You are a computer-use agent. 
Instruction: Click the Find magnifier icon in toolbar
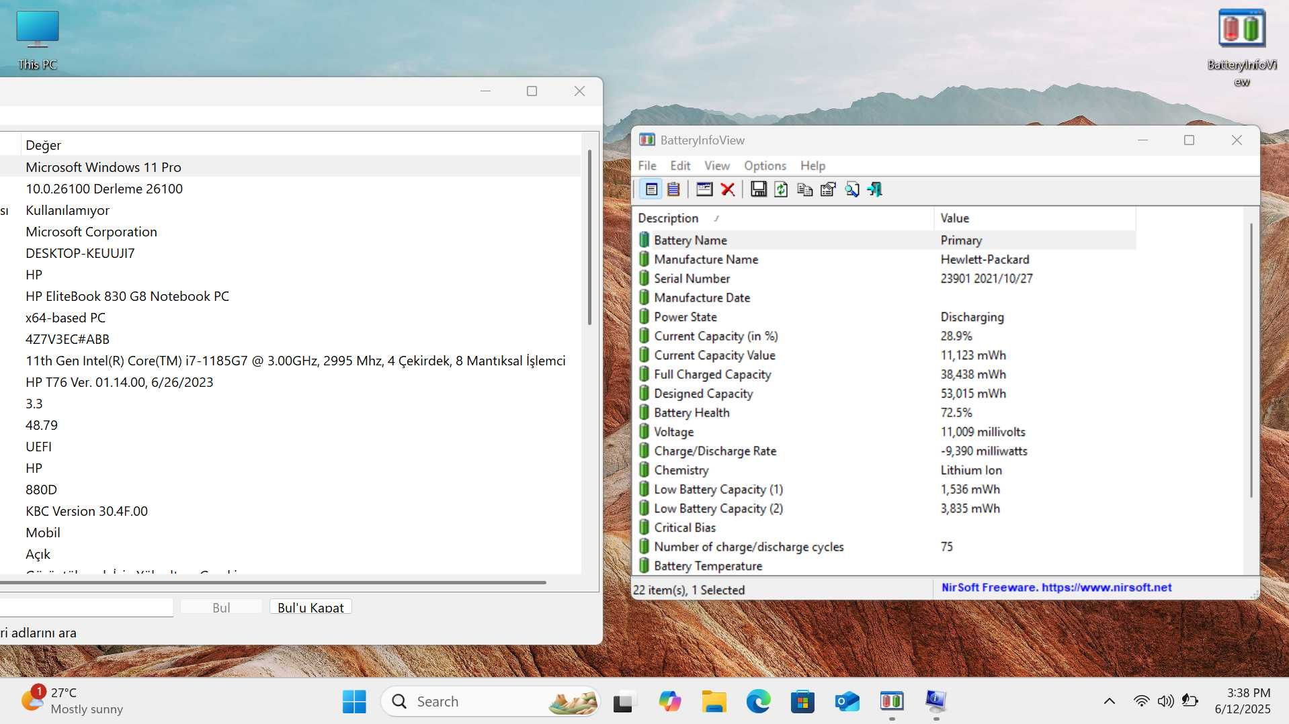pos(851,189)
